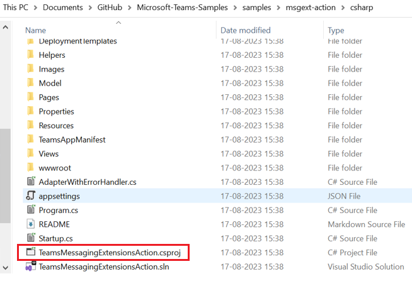This screenshot has width=412, height=281.
Task: Select Views folder name
Action: (x=49, y=154)
